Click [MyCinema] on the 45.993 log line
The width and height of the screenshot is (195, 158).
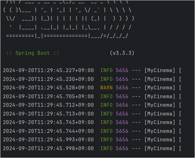click(160, 140)
